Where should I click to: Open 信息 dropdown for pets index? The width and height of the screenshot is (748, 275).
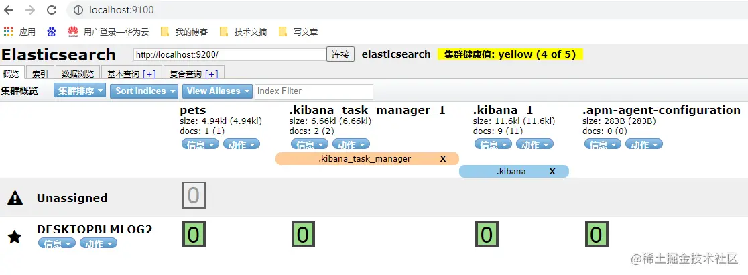click(200, 144)
